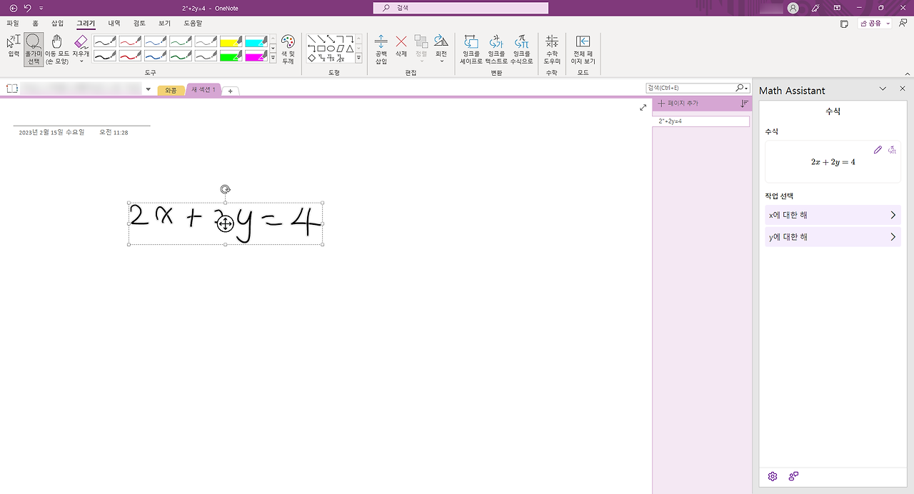Click x에 대한 해 to solve for x
Image resolution: width=914 pixels, height=494 pixels.
(832, 214)
